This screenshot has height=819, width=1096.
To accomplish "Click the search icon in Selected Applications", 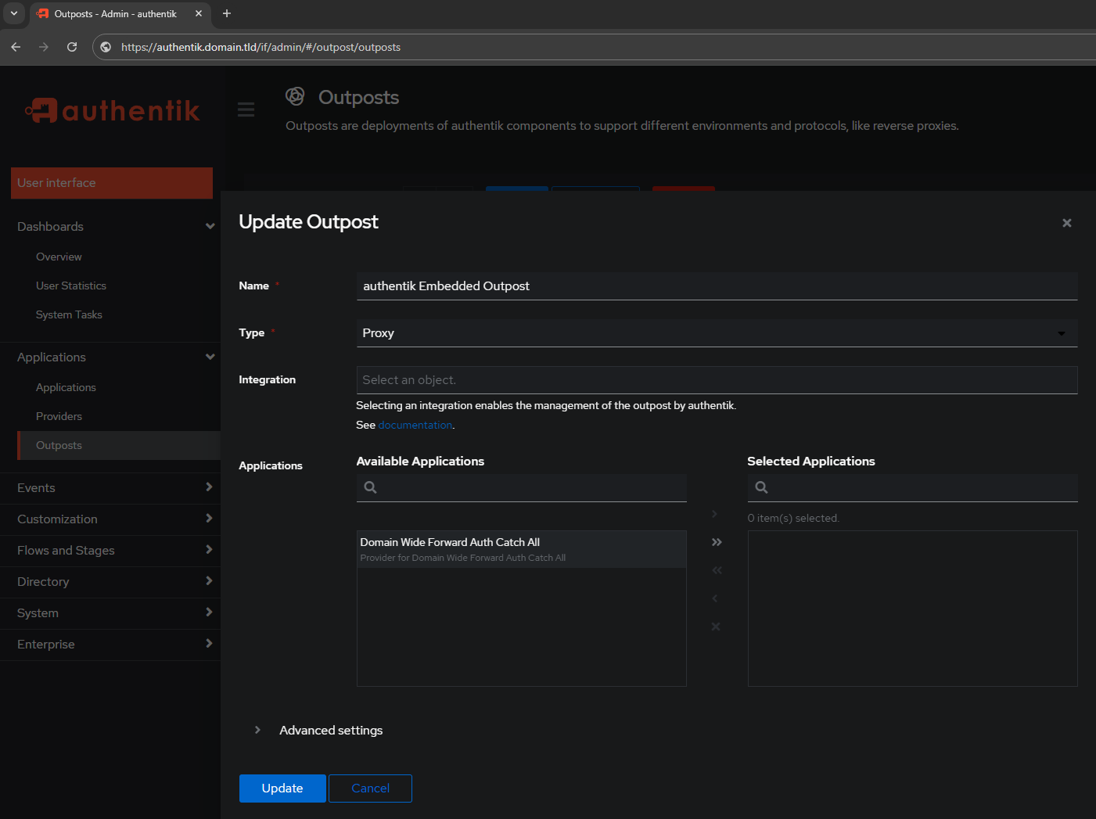I will (x=761, y=487).
